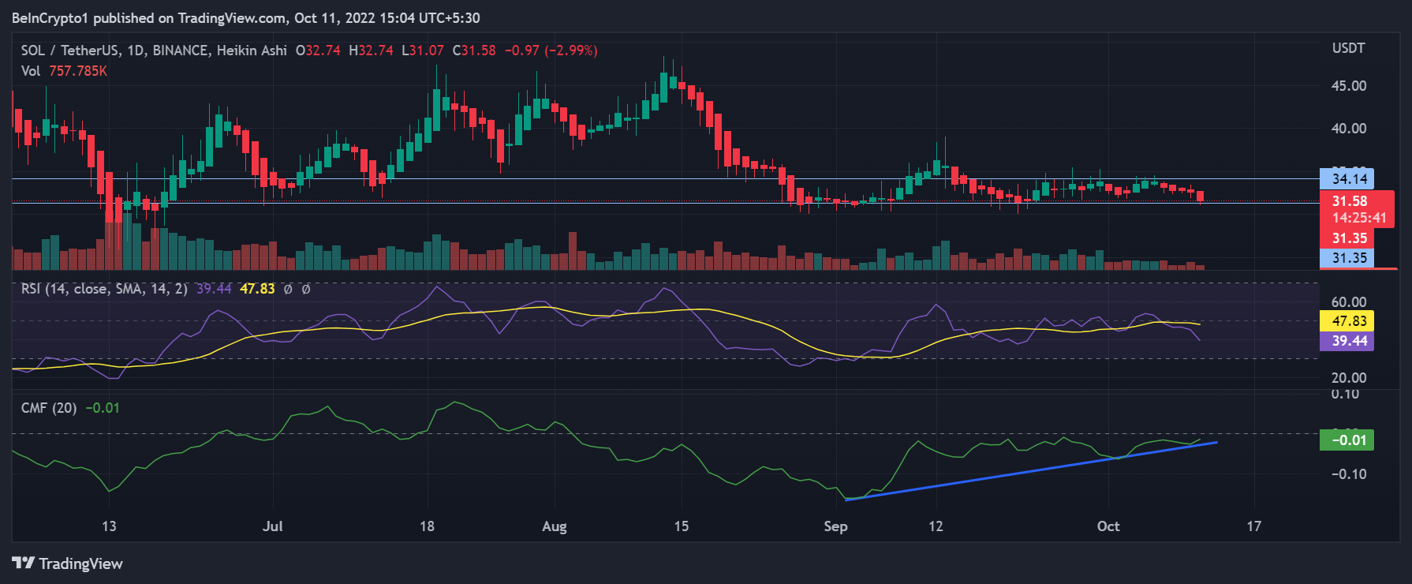Open the CMF (20) indicator legend

49,408
